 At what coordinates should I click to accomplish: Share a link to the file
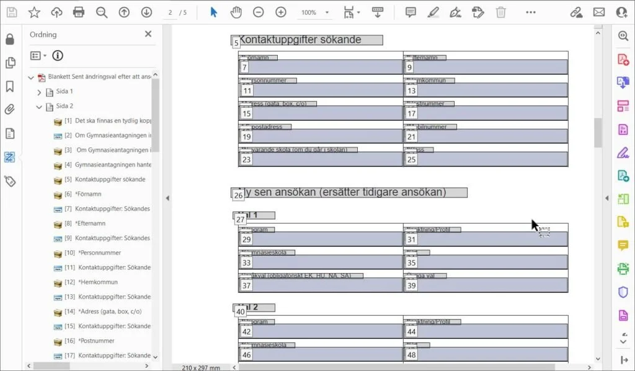tap(576, 12)
